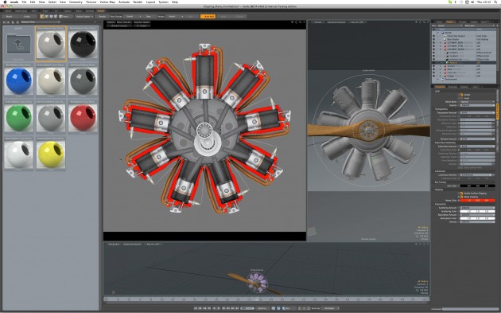Image resolution: width=501 pixels, height=313 pixels.
Task: Click the pan icon in render preview viewport
Action: point(293,22)
